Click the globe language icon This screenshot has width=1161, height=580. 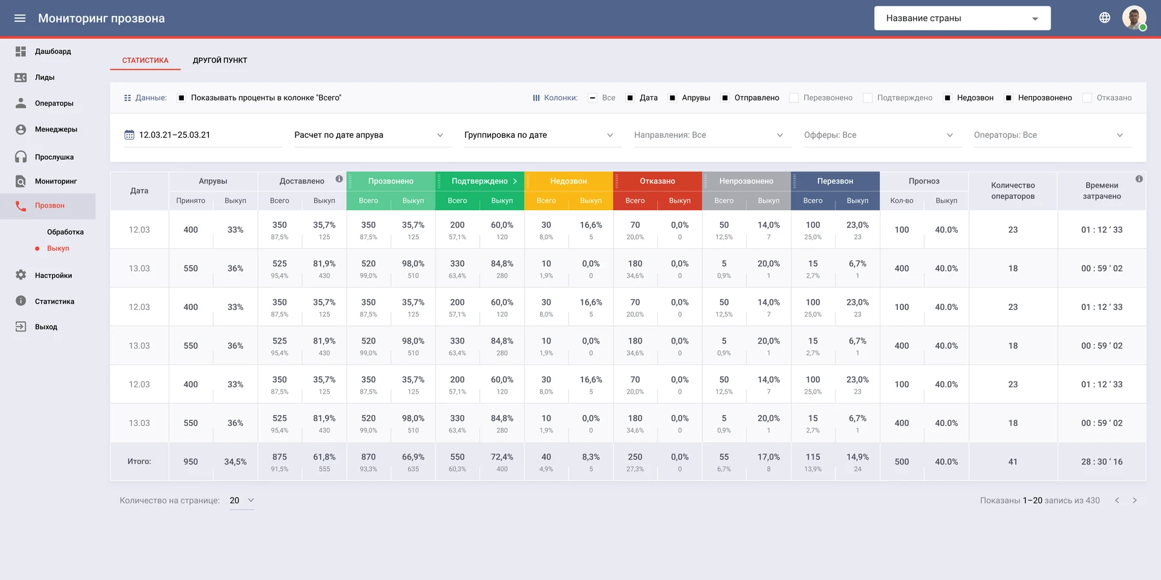click(1105, 18)
